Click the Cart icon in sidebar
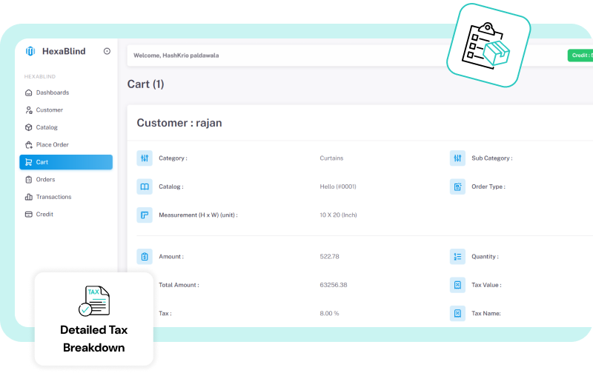 (x=29, y=162)
